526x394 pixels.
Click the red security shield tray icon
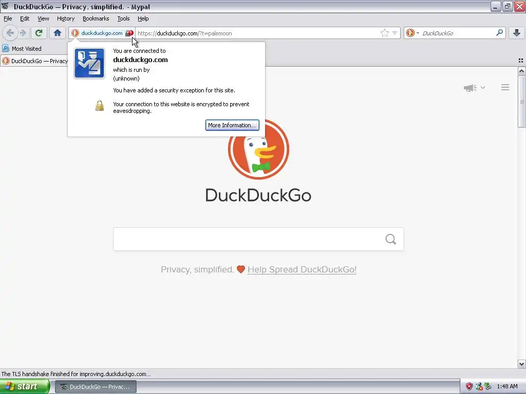click(469, 386)
